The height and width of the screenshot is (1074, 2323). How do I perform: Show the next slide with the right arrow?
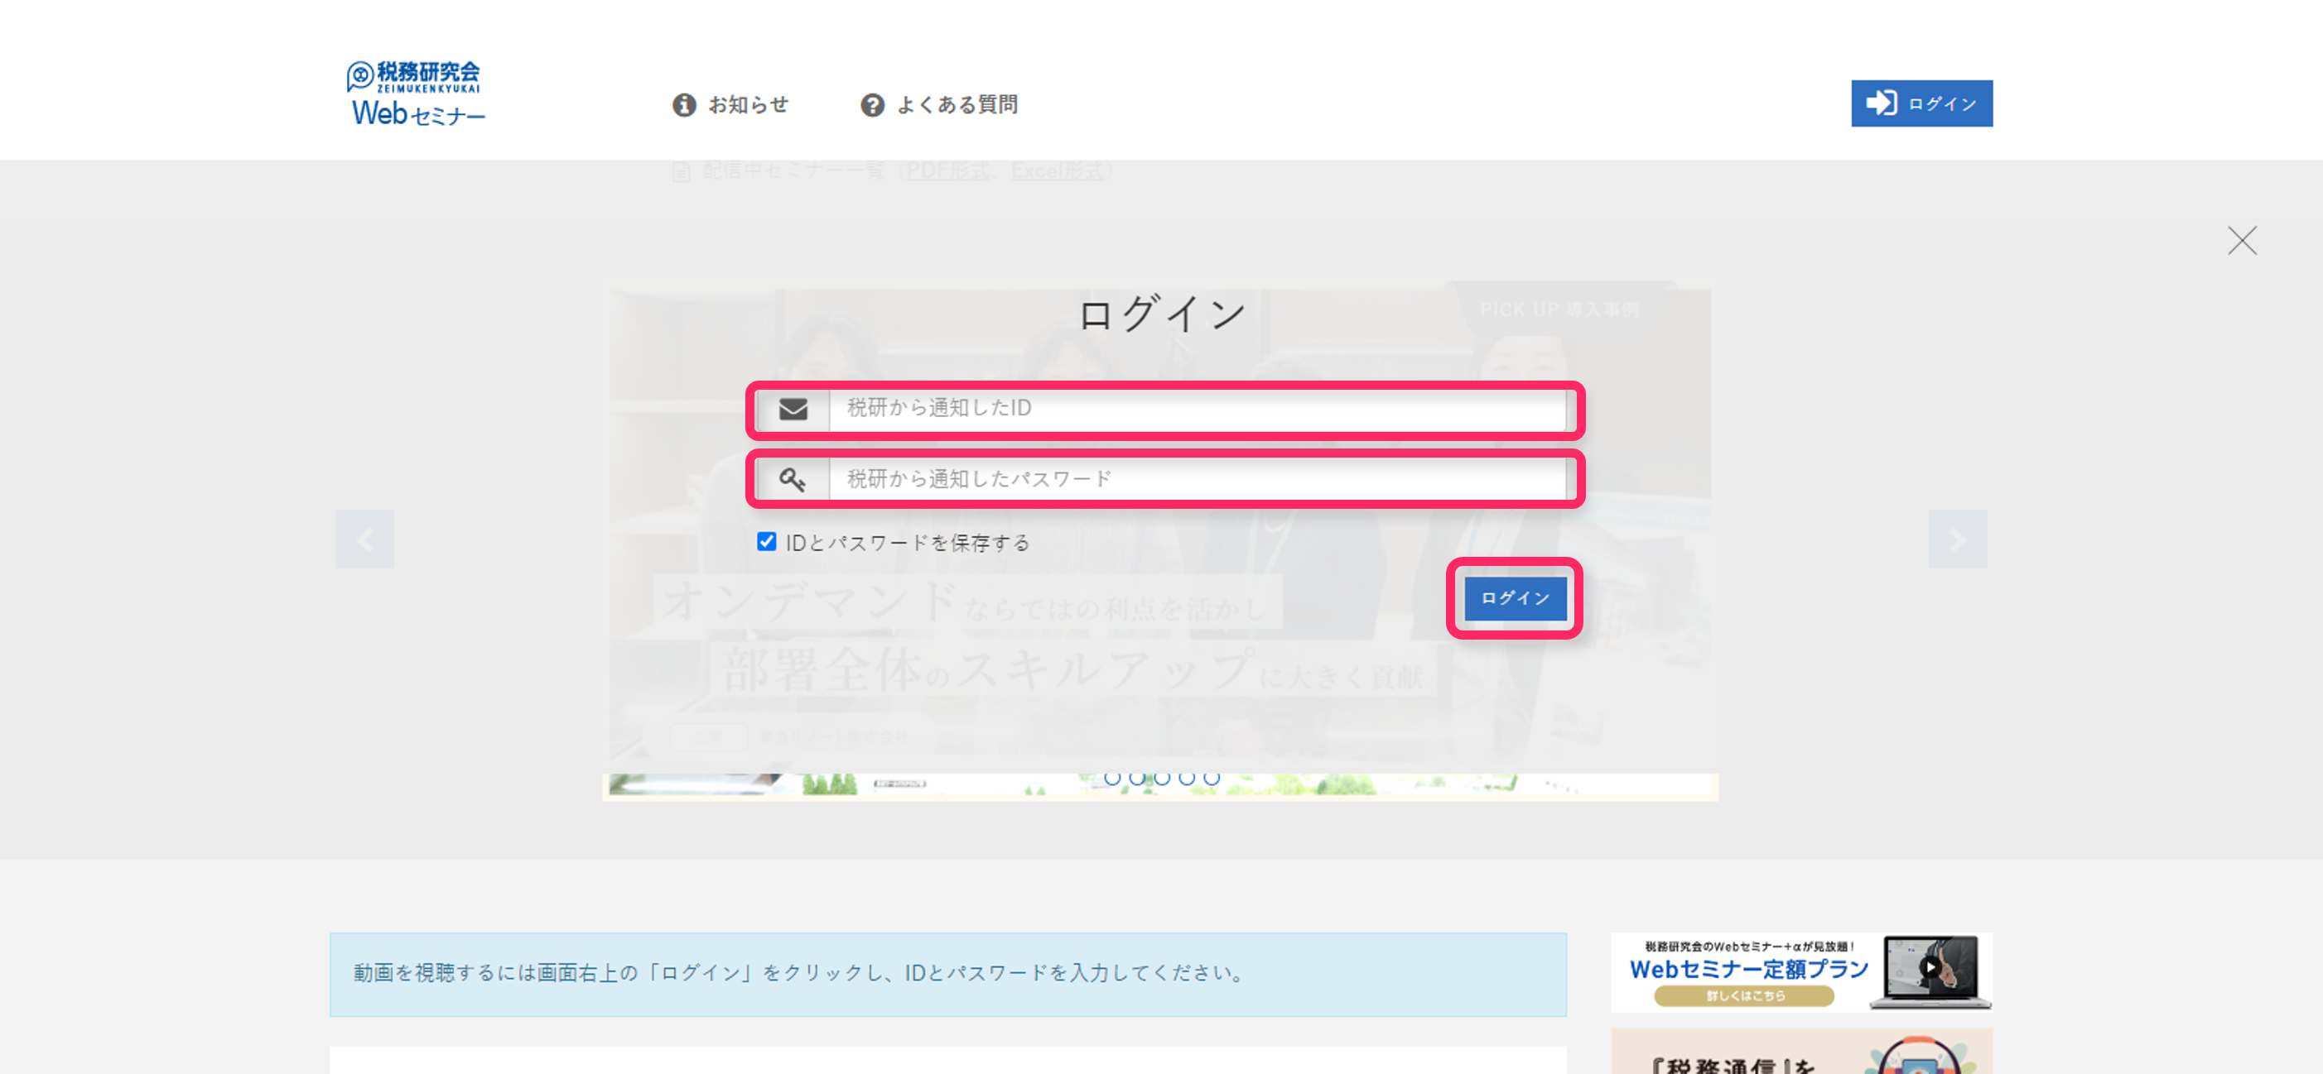pos(1958,539)
